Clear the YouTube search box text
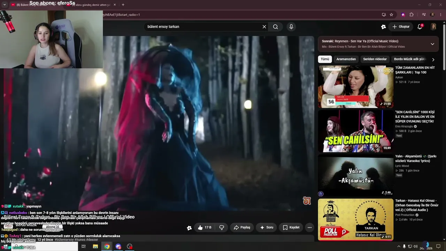The height and width of the screenshot is (251, 446). pos(264,26)
